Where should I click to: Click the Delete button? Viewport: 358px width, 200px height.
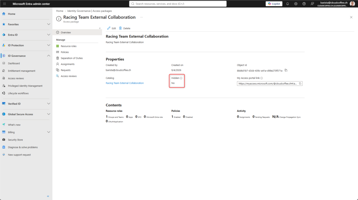click(125, 28)
